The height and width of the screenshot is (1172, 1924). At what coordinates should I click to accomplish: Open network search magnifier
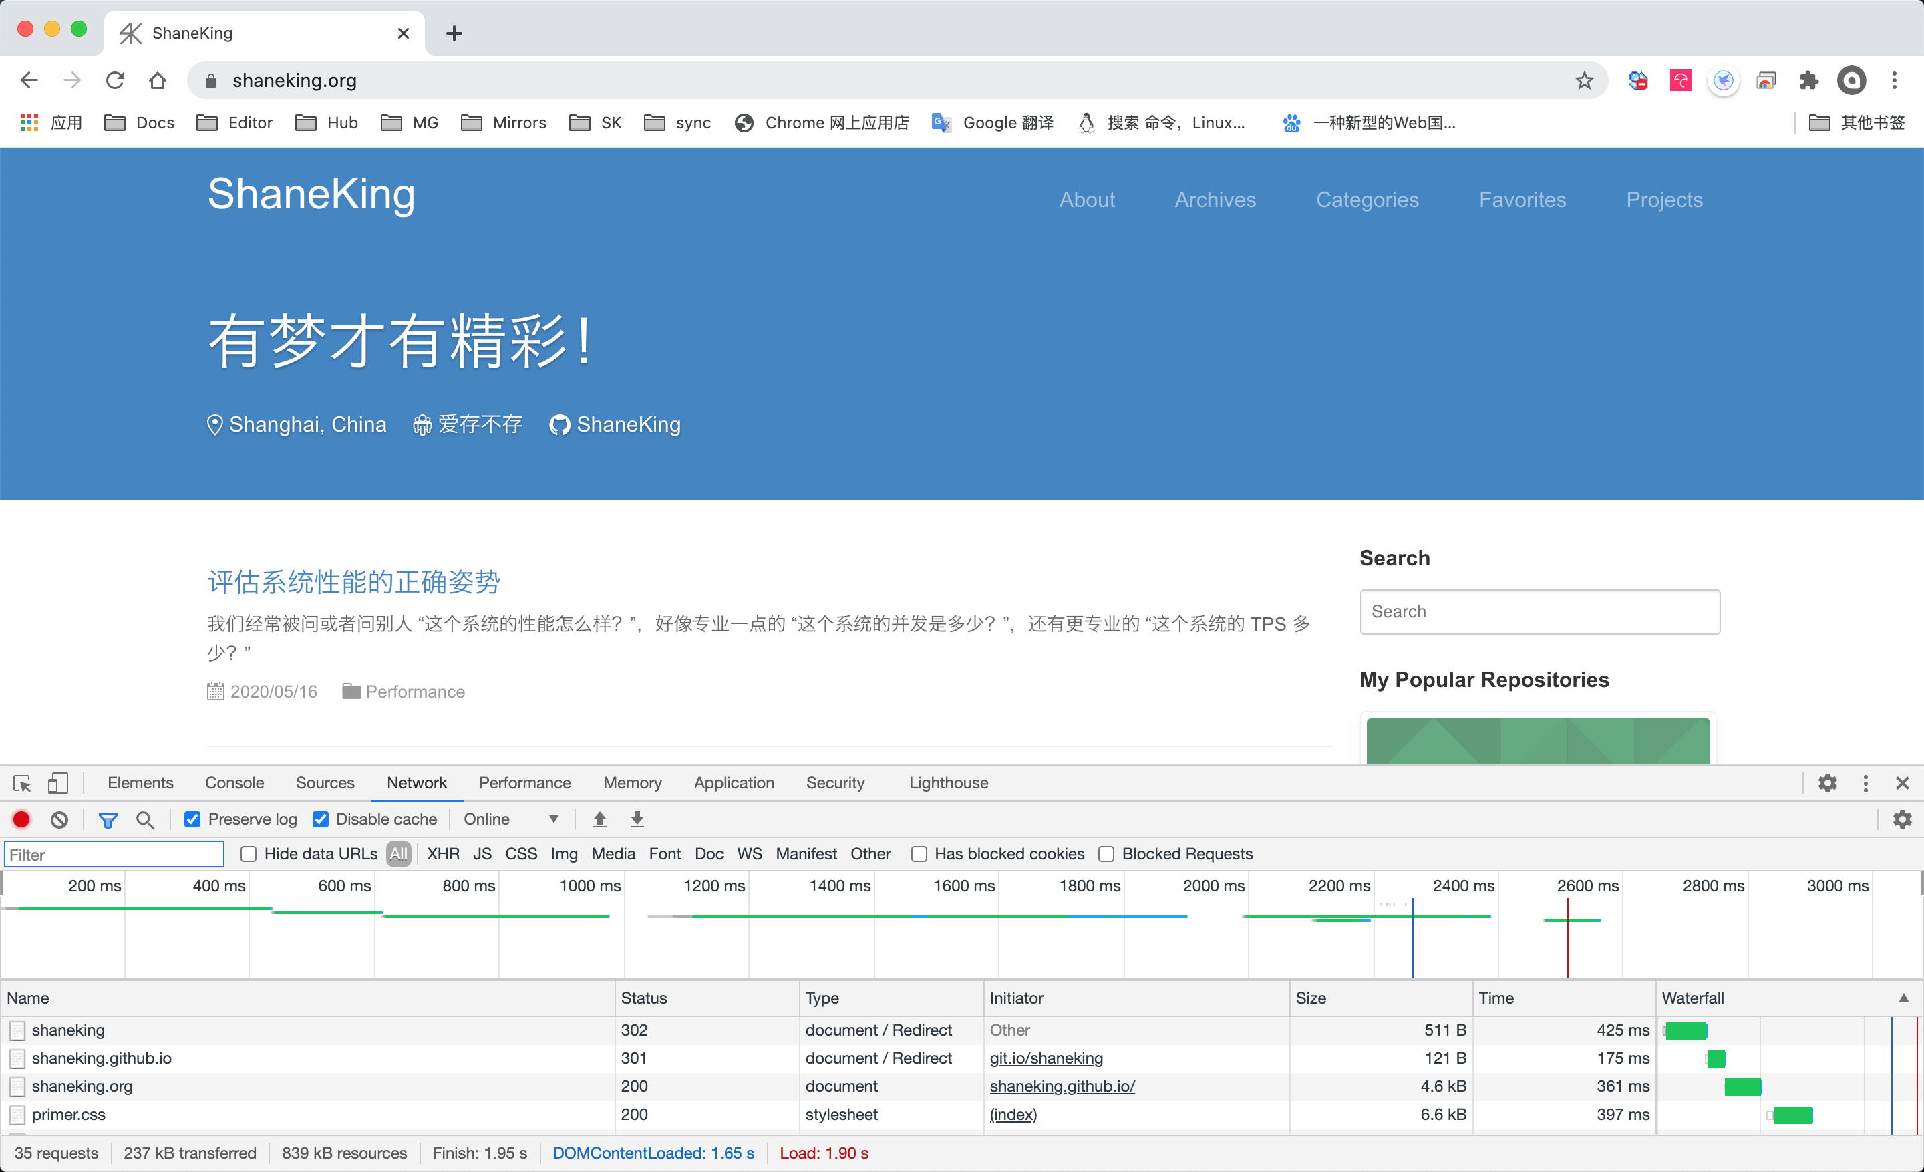(144, 819)
